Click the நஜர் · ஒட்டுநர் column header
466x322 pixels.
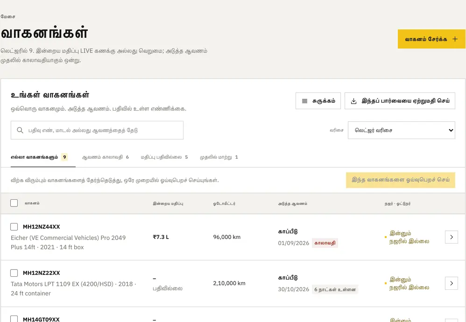[398, 203]
